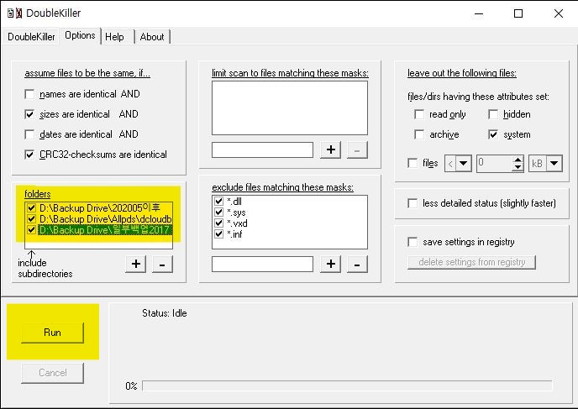Minimize the DoubleKiller window
This screenshot has width=578, height=409.
pyautogui.click(x=479, y=13)
